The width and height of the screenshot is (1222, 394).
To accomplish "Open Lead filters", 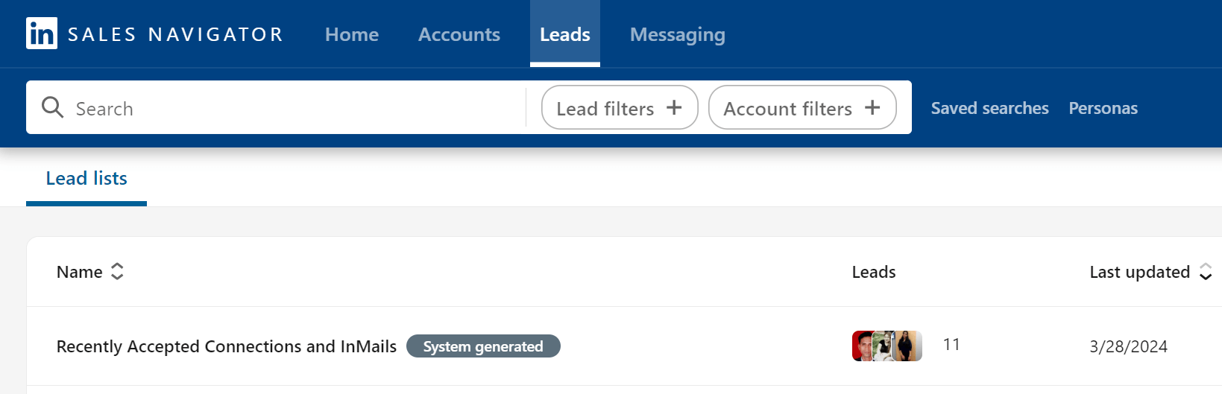I will tap(620, 108).
